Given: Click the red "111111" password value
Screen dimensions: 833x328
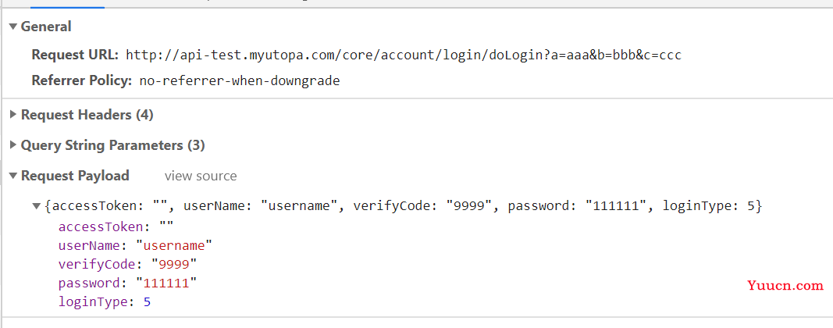Looking at the screenshot, I should [167, 283].
